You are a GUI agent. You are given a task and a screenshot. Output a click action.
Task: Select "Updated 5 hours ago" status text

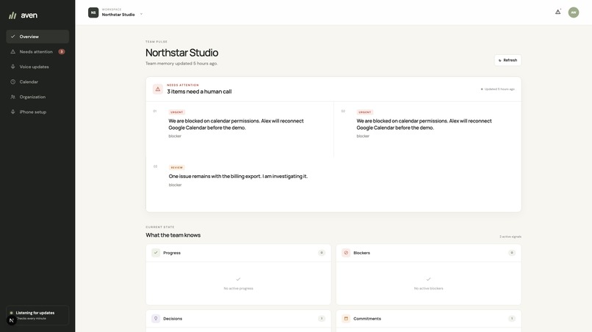[x=499, y=89]
